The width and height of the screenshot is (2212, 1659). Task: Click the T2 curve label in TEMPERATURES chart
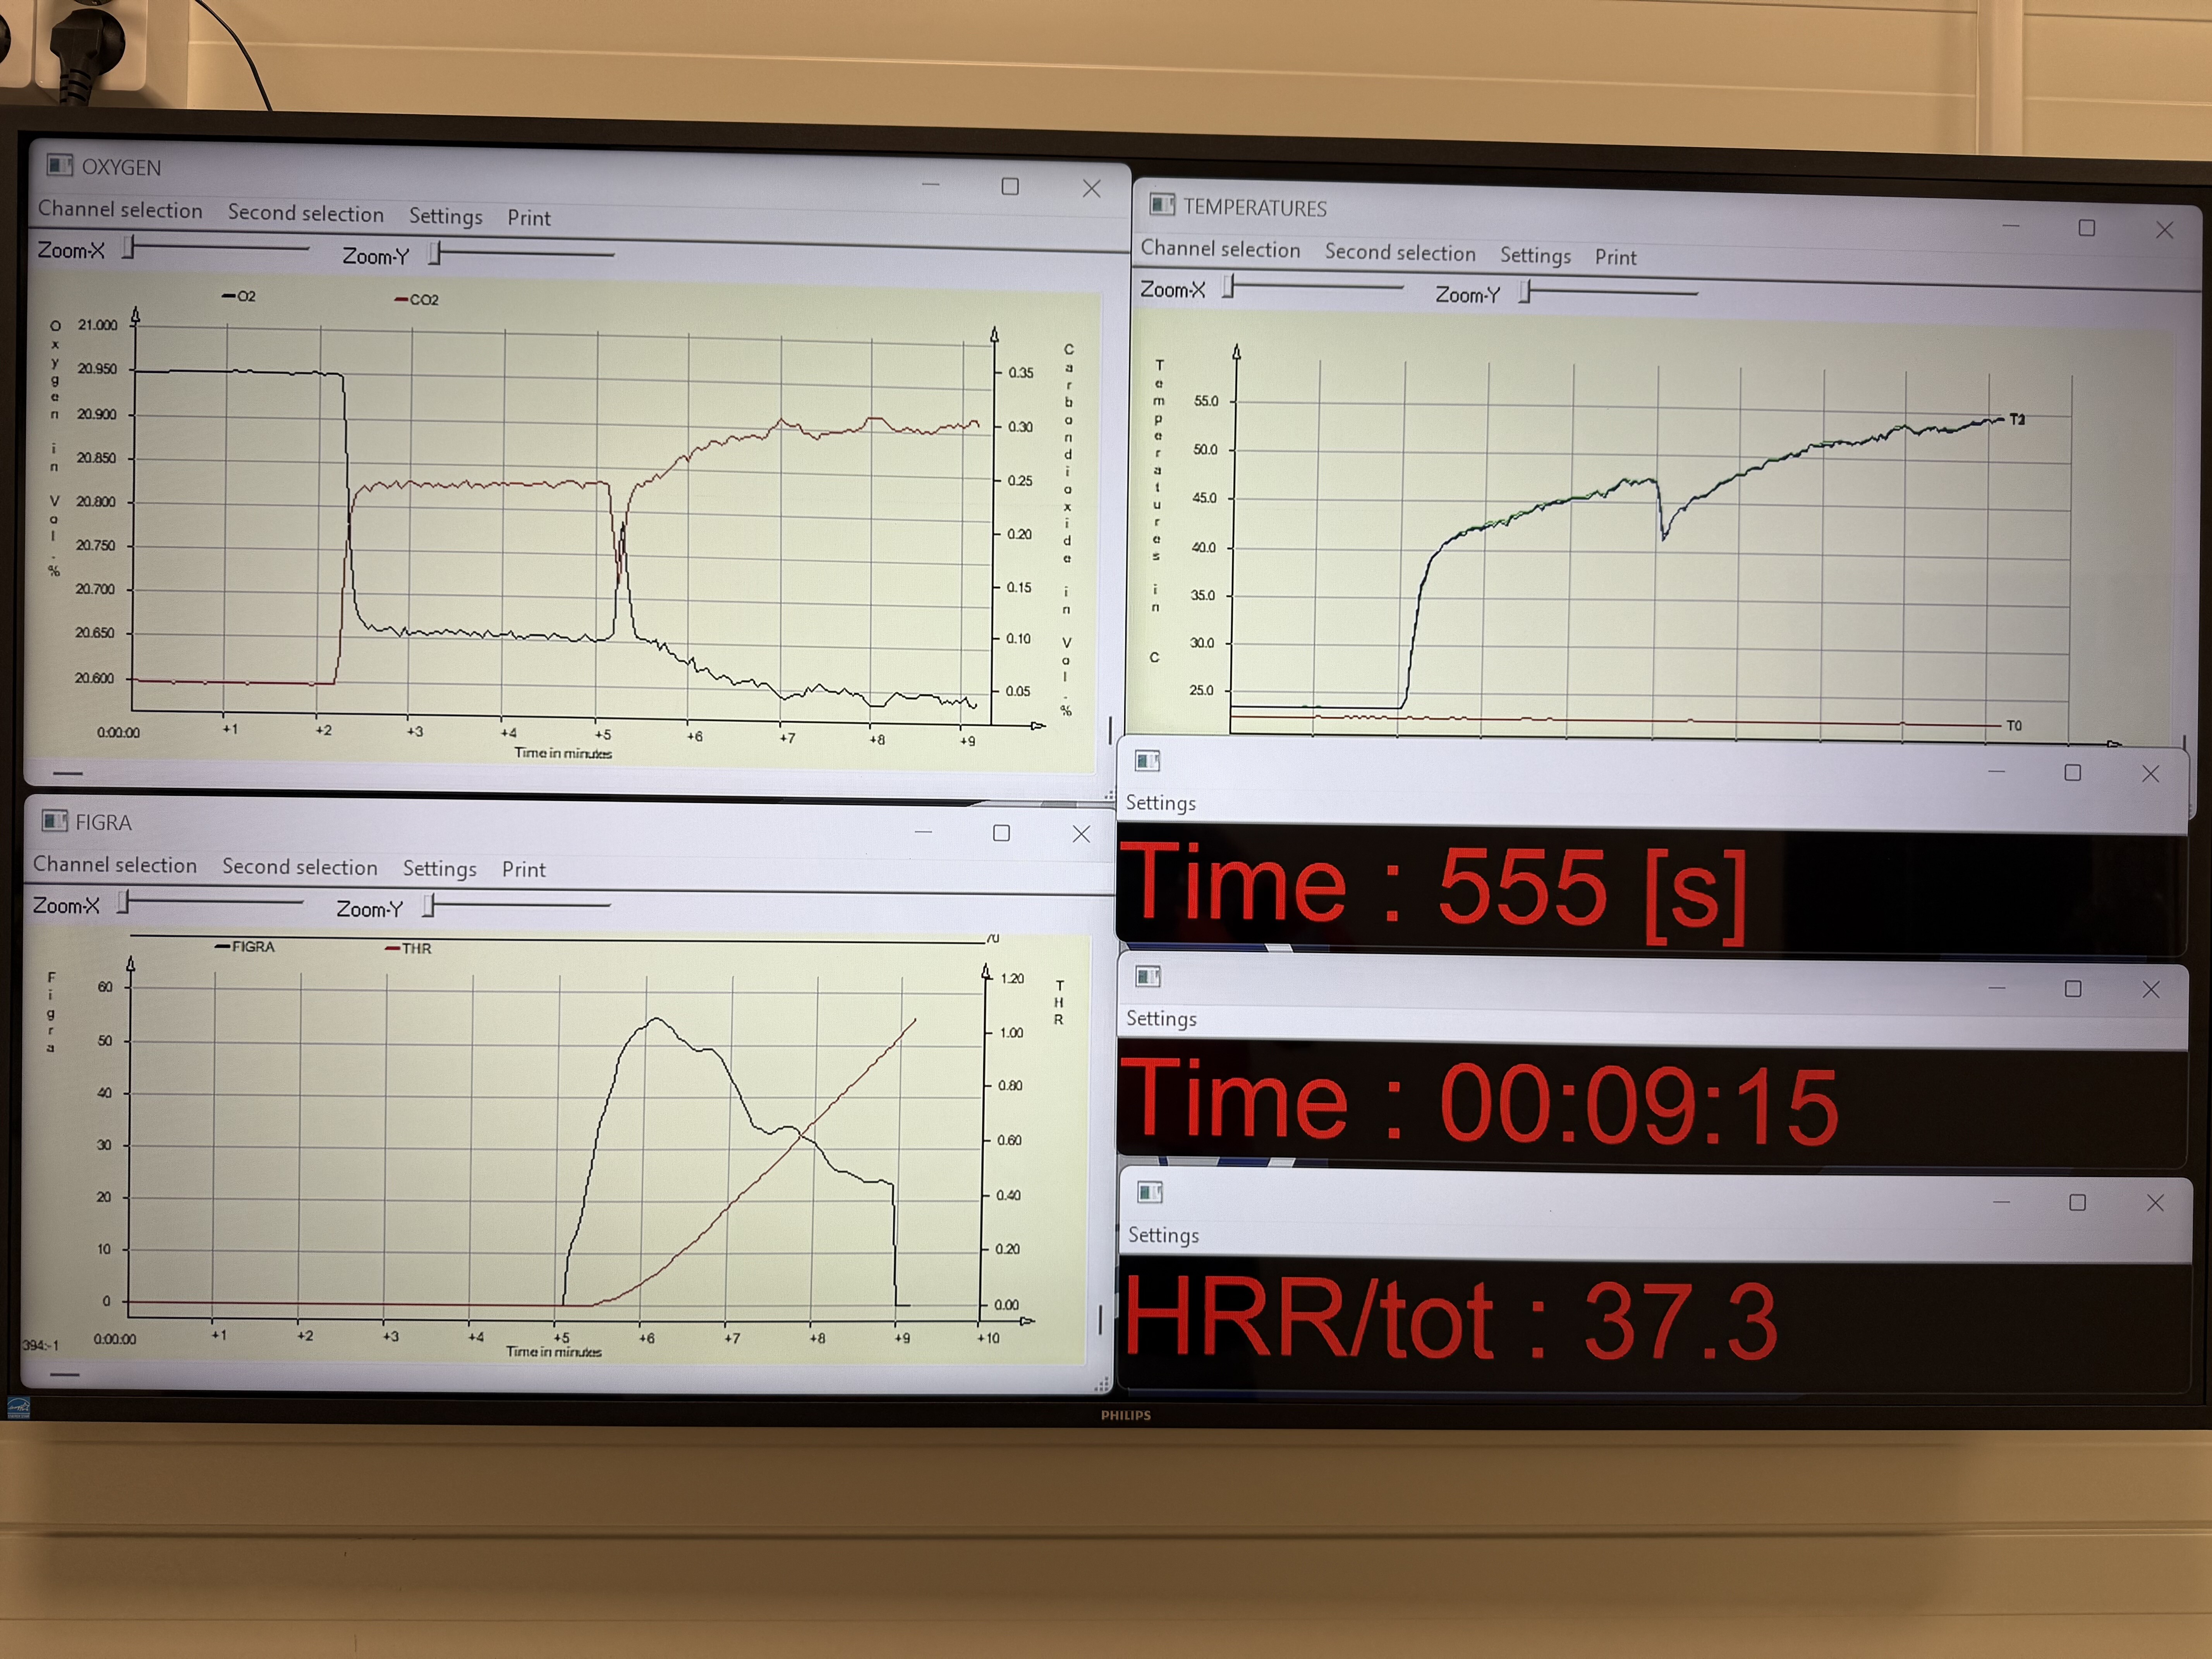click(x=2017, y=420)
